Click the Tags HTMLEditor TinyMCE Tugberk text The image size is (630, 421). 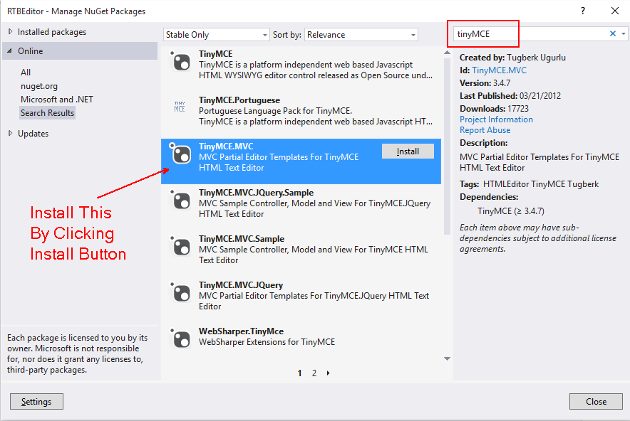click(529, 184)
